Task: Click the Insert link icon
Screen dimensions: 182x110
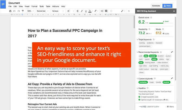Action: [x=102, y=11]
